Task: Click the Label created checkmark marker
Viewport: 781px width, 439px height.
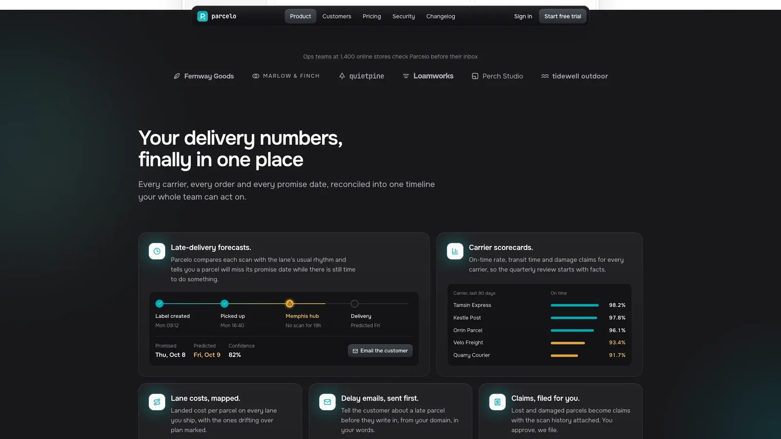Action: click(x=160, y=303)
